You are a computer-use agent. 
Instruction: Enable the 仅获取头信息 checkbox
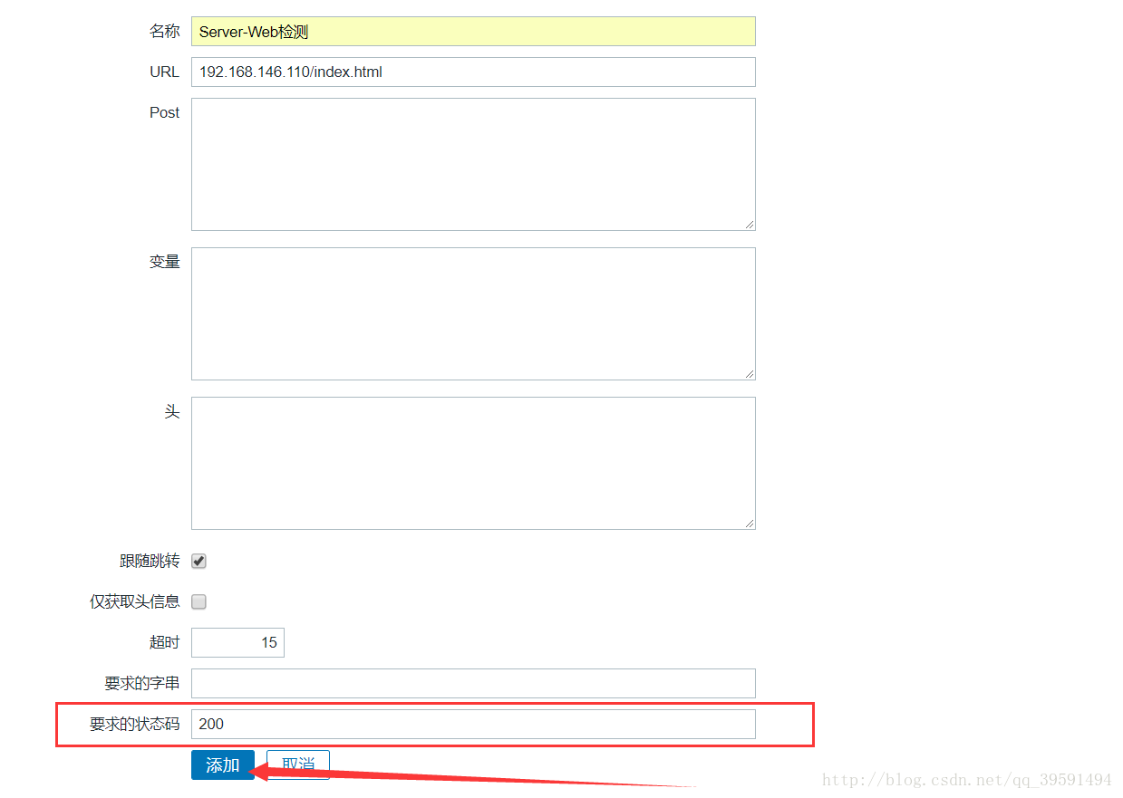coord(199,602)
